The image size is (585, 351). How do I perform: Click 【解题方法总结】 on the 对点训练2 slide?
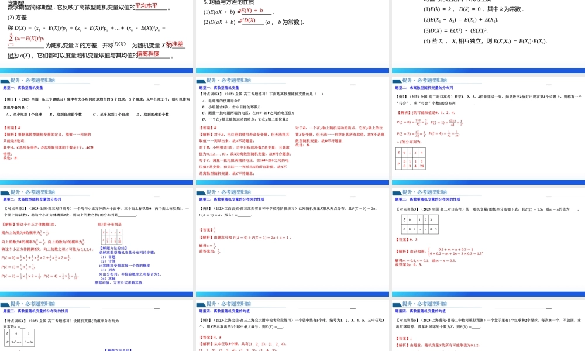(x=114, y=248)
